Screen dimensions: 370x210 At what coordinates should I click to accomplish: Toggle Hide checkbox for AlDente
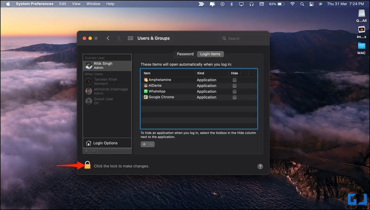[x=235, y=86]
